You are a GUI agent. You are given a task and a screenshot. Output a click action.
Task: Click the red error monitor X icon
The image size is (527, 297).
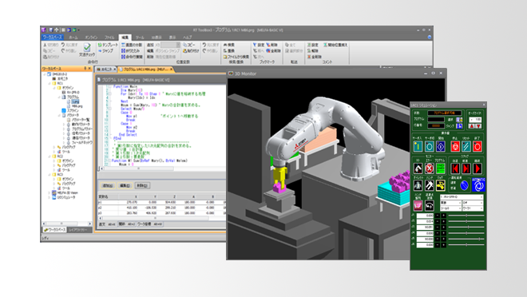pos(430,168)
